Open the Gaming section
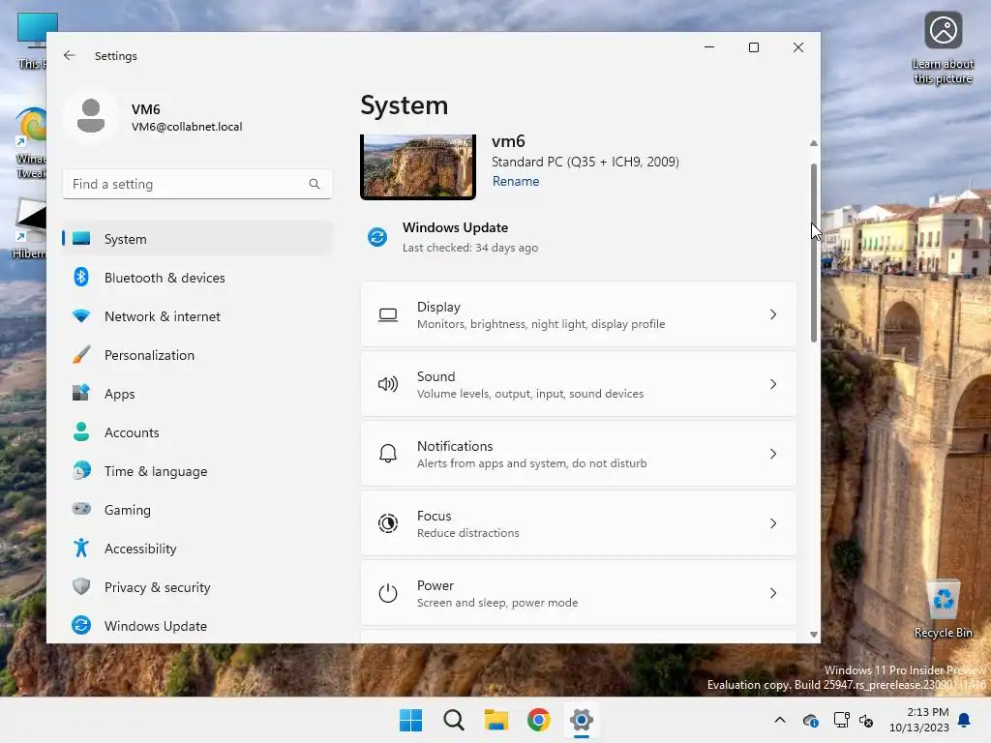The width and height of the screenshot is (991, 743). [x=197, y=509]
